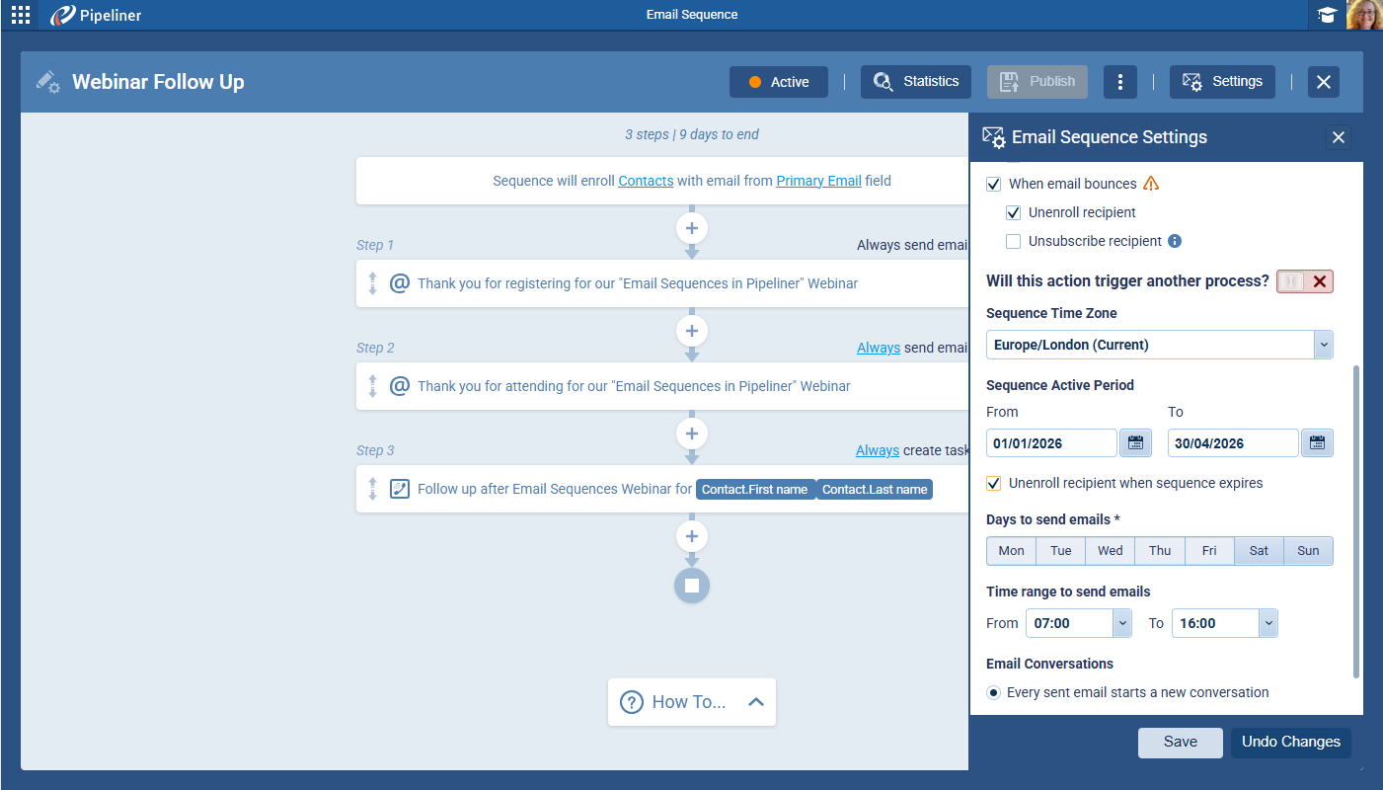Open the From date calendar picker

[1135, 443]
